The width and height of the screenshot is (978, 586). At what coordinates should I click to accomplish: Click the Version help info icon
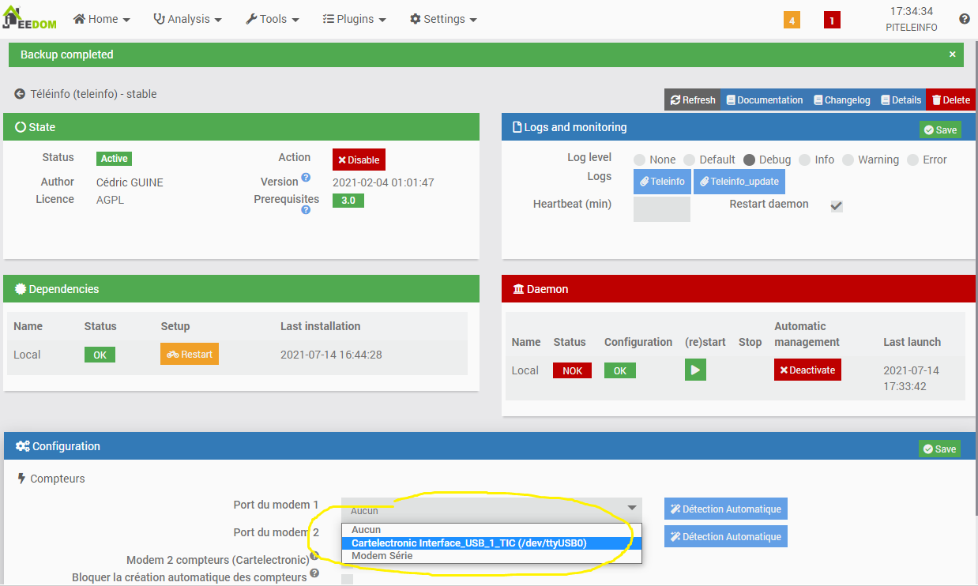(306, 178)
